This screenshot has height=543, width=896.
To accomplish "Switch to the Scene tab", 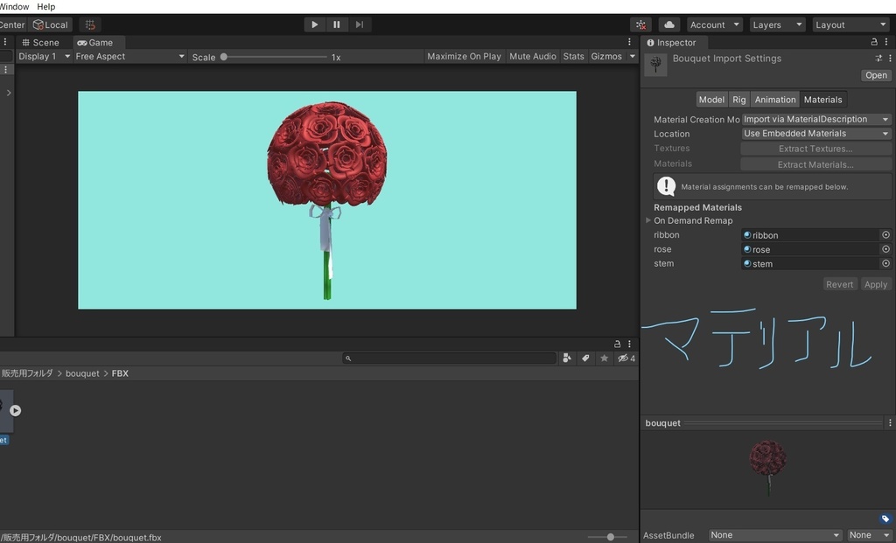I will point(40,42).
